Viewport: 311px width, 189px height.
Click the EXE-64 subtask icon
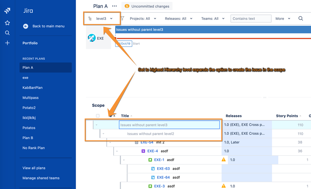click(153, 177)
